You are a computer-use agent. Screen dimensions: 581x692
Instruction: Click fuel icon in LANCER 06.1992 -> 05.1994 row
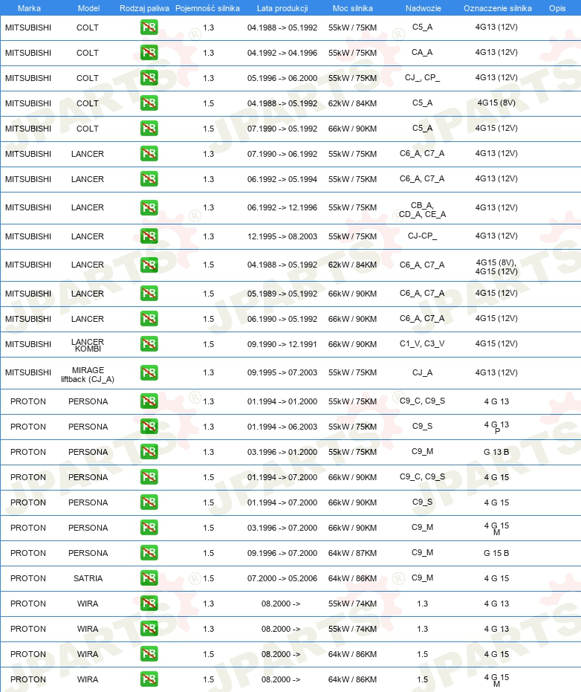149,178
